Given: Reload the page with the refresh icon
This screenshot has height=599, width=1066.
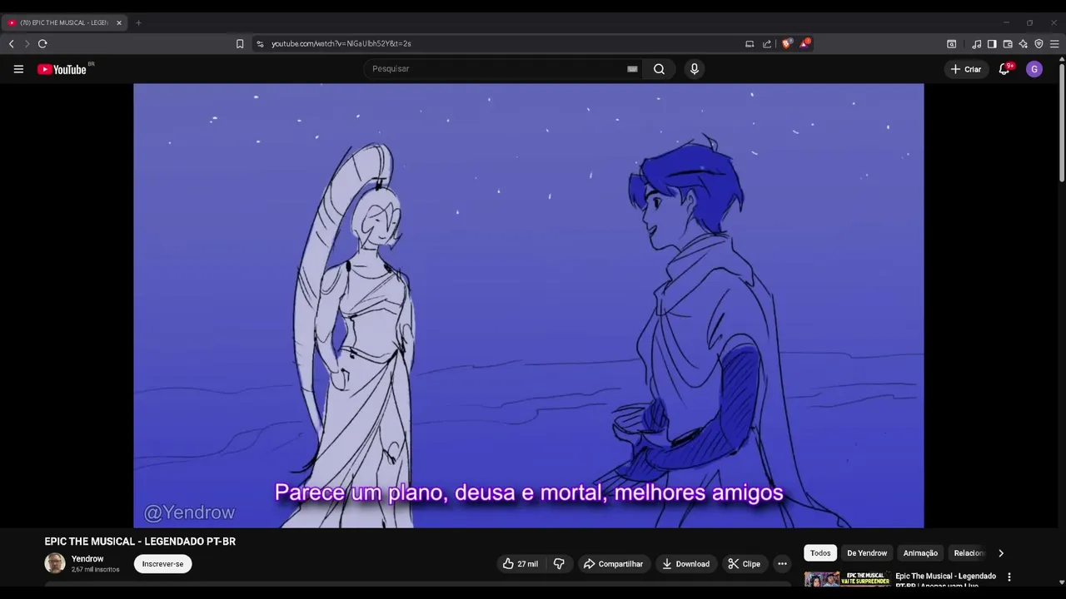Looking at the screenshot, I should tap(42, 43).
